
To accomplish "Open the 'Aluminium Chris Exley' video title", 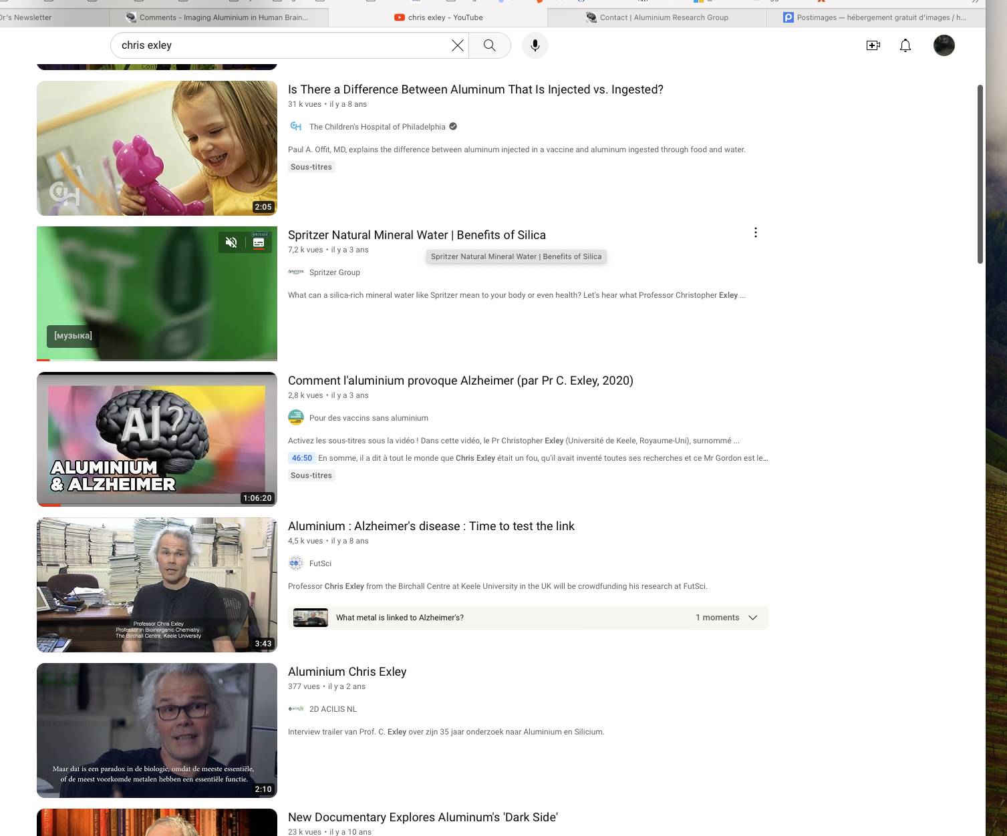I will click(347, 672).
